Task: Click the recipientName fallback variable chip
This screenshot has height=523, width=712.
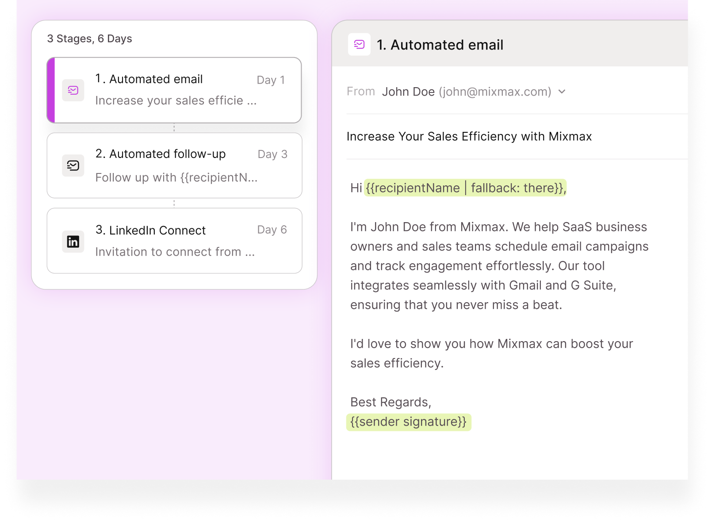Action: [465, 188]
